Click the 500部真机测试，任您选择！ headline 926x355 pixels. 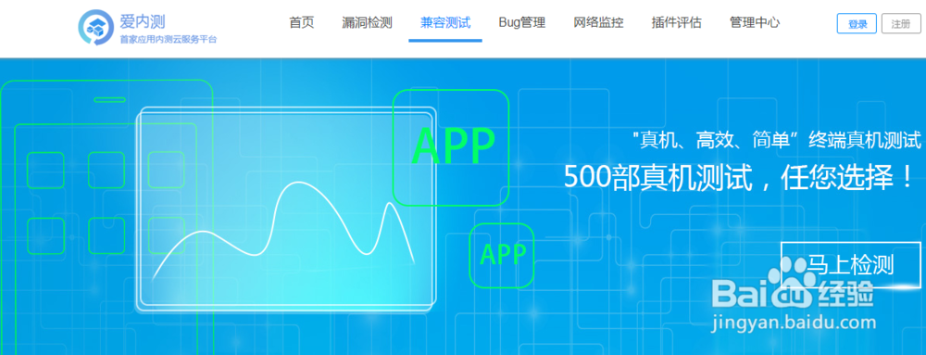[739, 177]
